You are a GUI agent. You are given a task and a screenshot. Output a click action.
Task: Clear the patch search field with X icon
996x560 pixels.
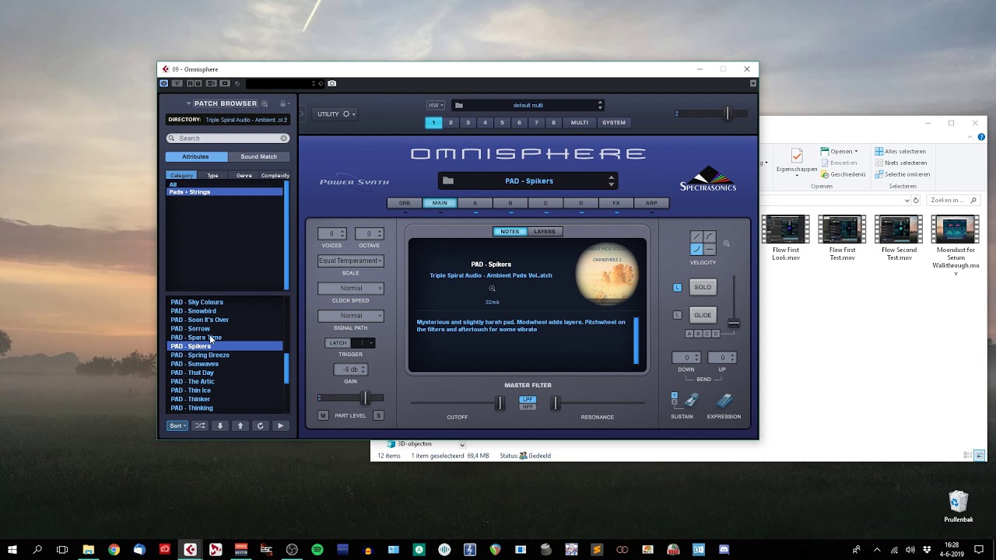pos(284,138)
